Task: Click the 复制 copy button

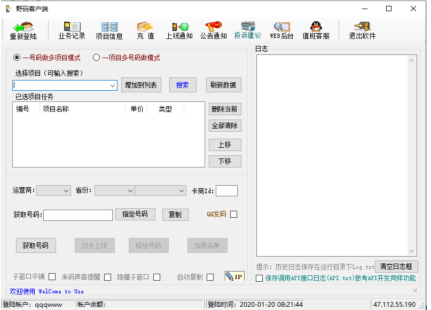Action: [x=175, y=214]
